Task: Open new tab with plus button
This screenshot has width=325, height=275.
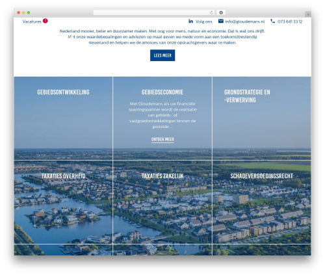Action: 308,14
